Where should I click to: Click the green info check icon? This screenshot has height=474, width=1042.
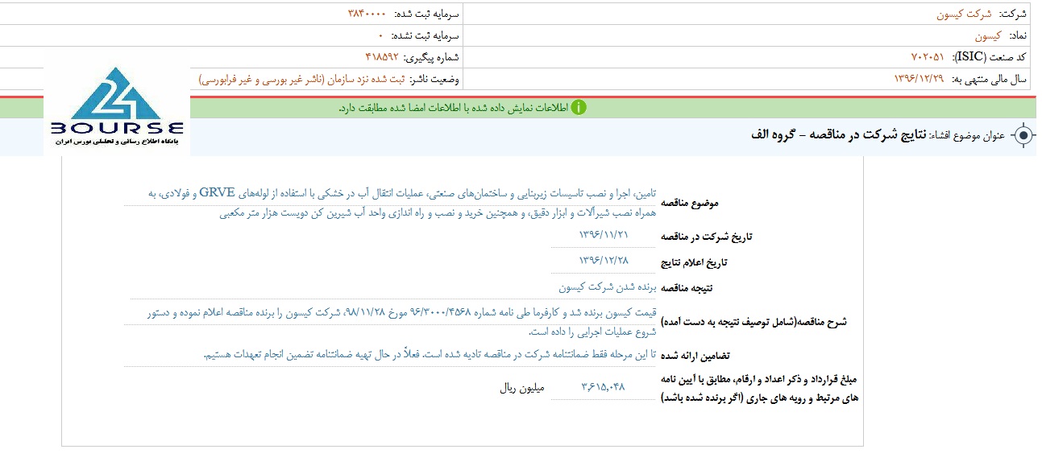point(579,108)
